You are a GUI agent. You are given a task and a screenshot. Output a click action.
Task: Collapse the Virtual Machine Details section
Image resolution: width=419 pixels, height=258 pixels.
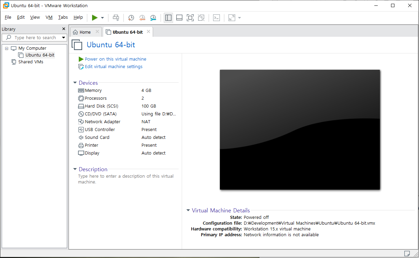[x=188, y=210]
